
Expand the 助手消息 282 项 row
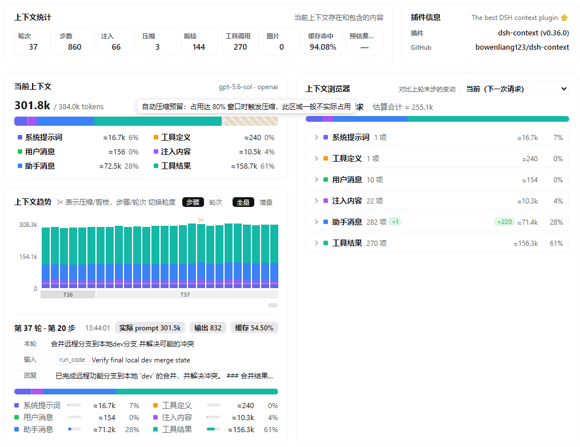[x=437, y=222]
